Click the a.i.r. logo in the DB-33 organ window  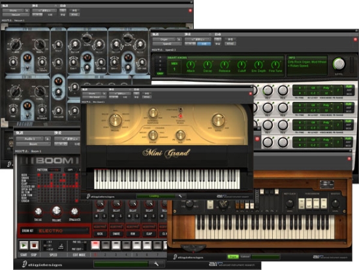pyautogui.click(x=330, y=257)
